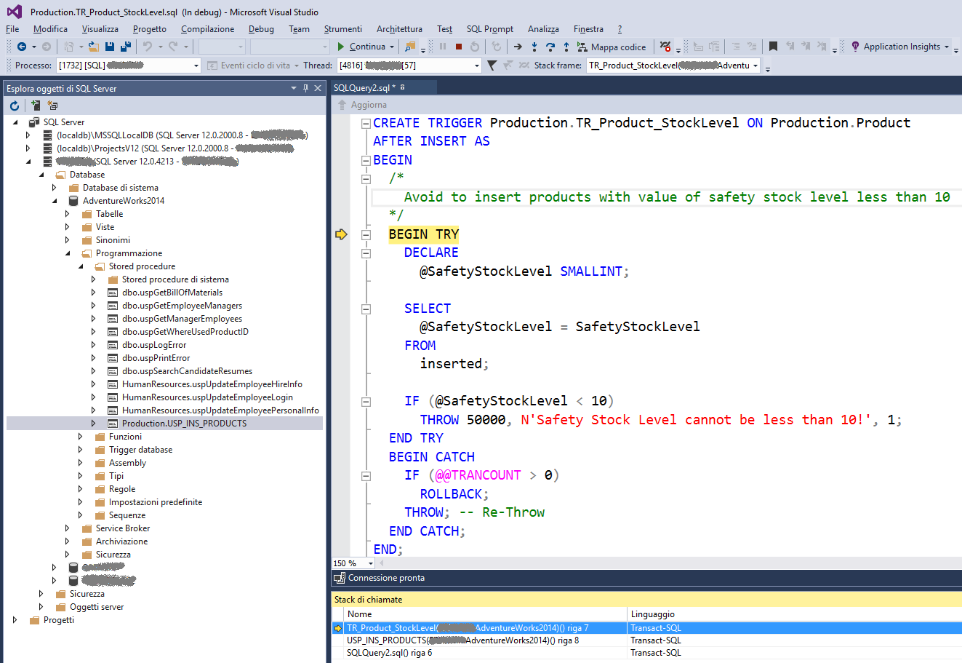This screenshot has width=962, height=663.
Task: Open the Thread dropdown
Action: coord(476,65)
